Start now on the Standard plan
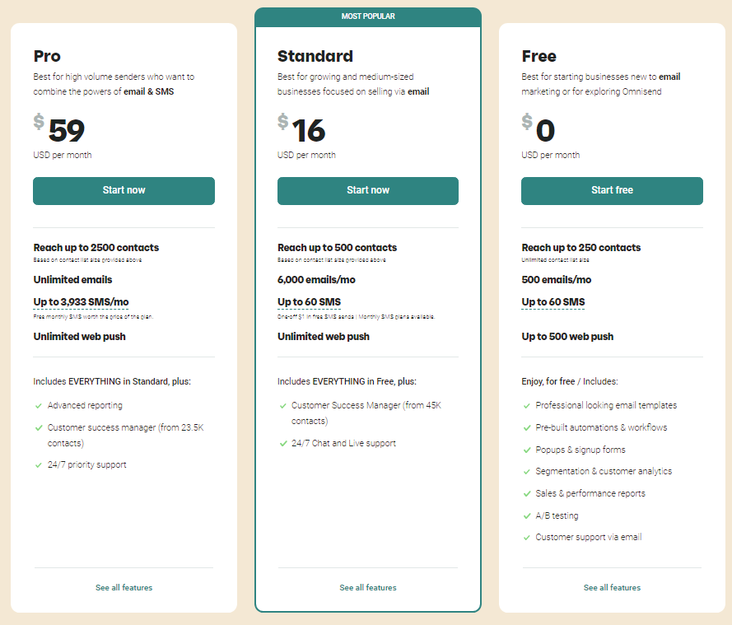 [x=367, y=190]
